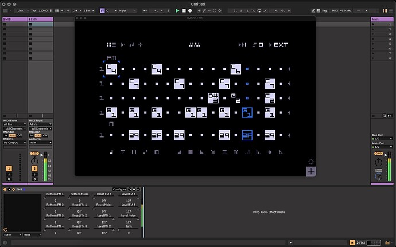Click the solid square icon in FMS toolbar
396x247 pixels.
[191, 152]
